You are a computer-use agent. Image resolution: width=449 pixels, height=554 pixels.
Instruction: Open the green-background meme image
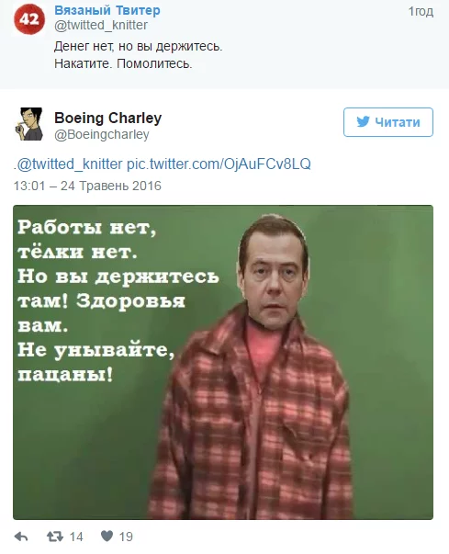pyautogui.click(x=223, y=362)
